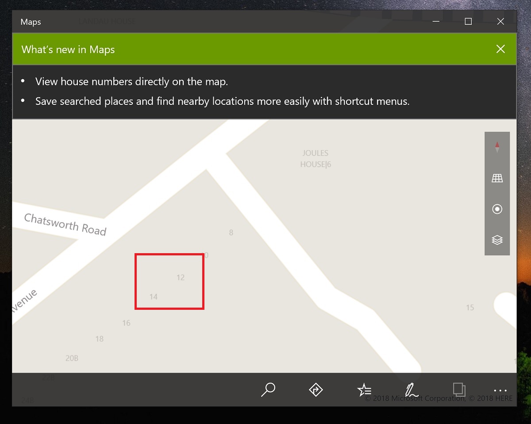Show saved places star list icon
Screen dimensions: 531x424
[364, 389]
